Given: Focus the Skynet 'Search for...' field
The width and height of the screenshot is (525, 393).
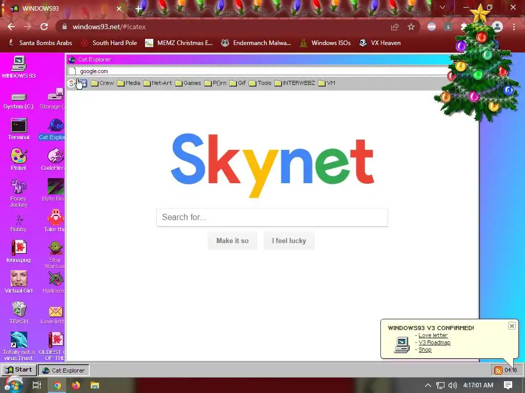Looking at the screenshot, I should pos(272,217).
